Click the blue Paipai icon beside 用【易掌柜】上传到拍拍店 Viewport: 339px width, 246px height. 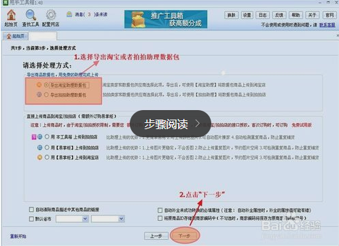[40, 147]
